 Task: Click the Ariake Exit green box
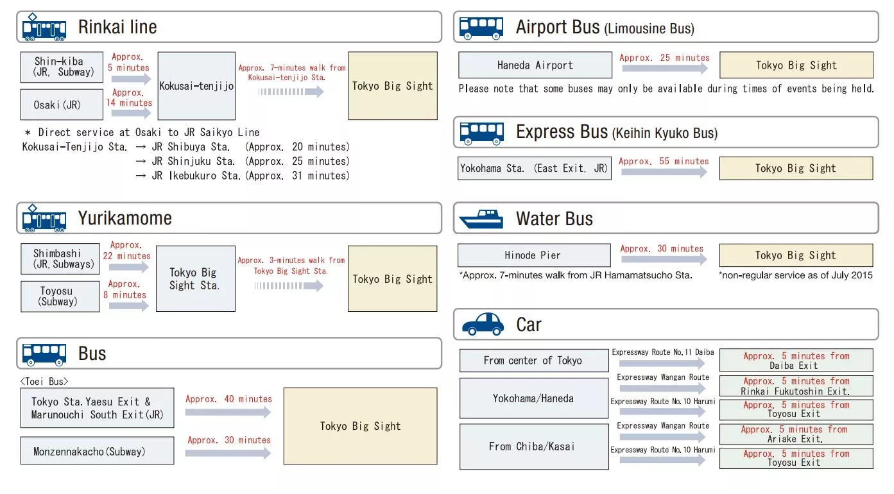pos(796,434)
